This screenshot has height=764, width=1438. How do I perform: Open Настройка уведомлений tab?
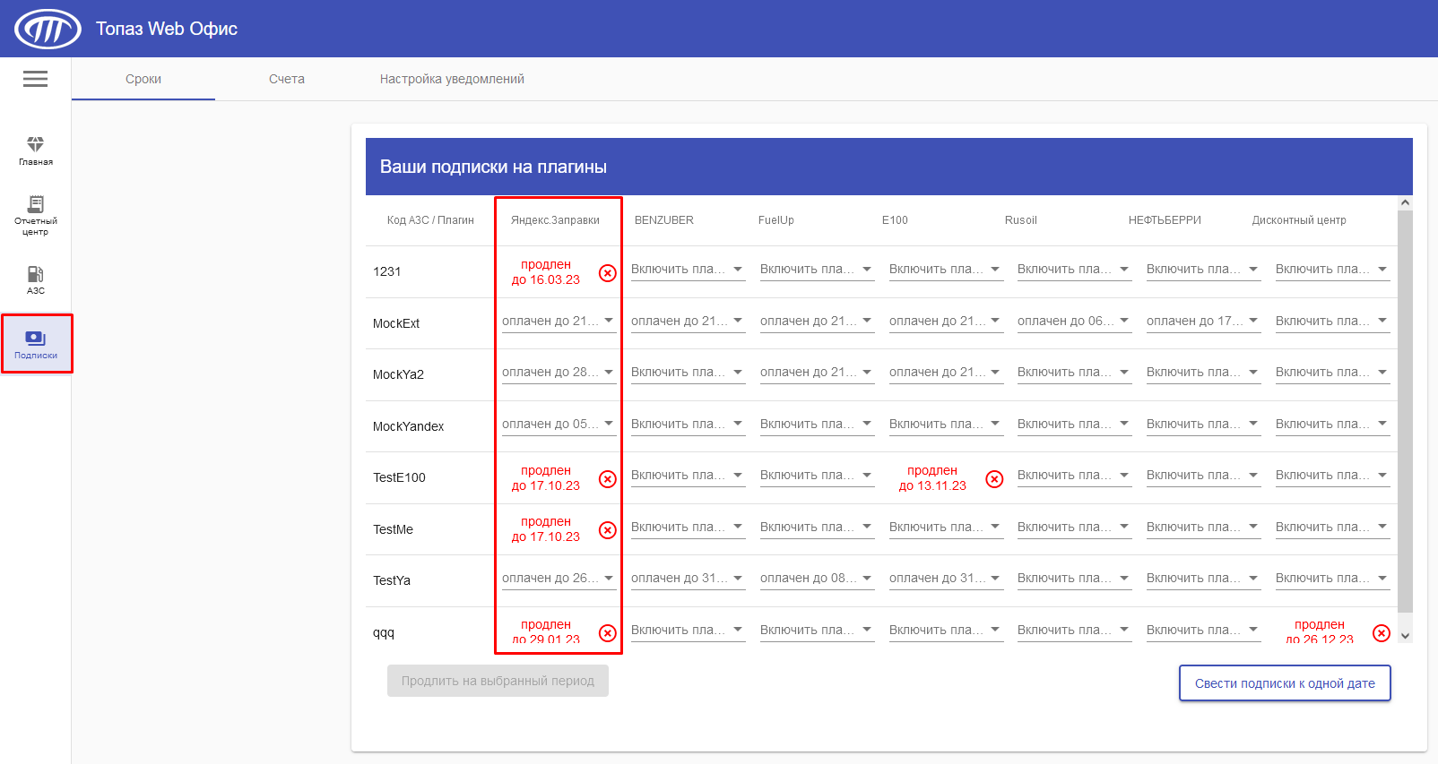coord(452,79)
